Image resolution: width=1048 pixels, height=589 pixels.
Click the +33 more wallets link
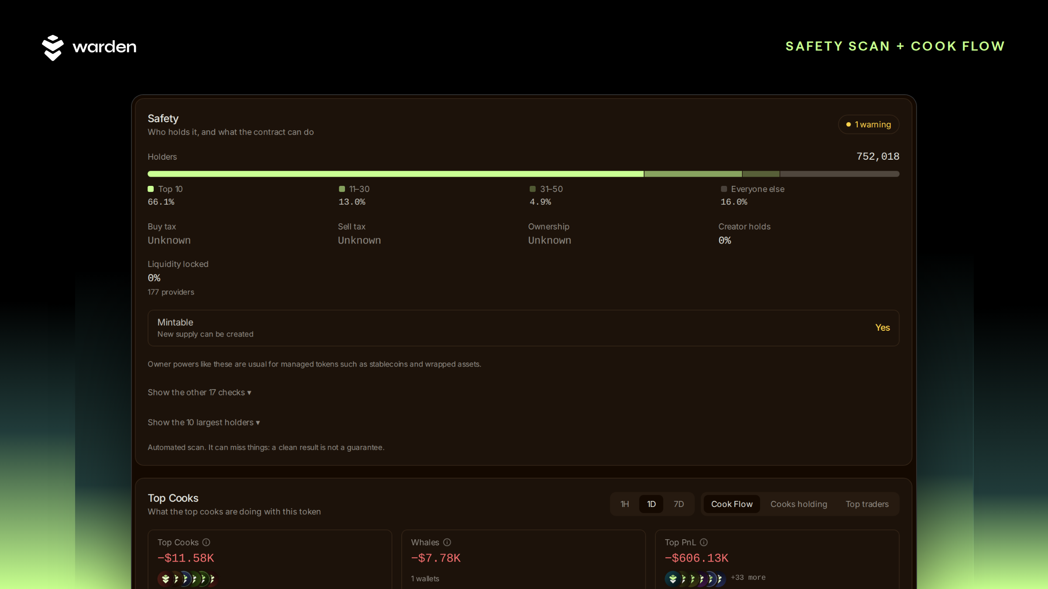(748, 577)
